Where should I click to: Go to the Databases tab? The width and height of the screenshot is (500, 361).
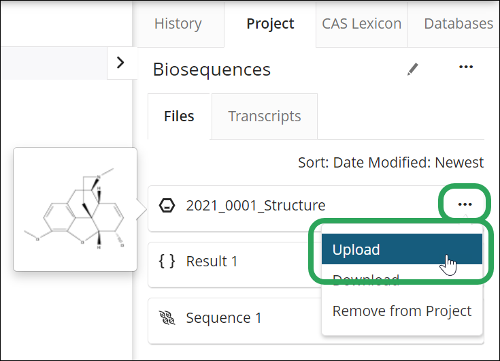click(x=458, y=23)
